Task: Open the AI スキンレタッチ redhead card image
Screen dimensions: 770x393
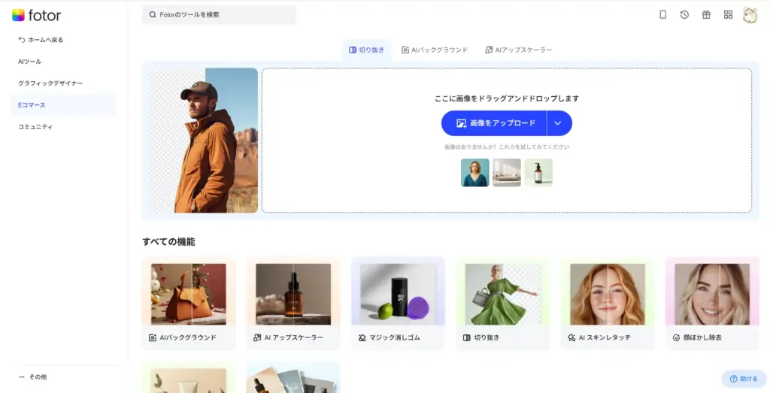Action: pyautogui.click(x=608, y=295)
